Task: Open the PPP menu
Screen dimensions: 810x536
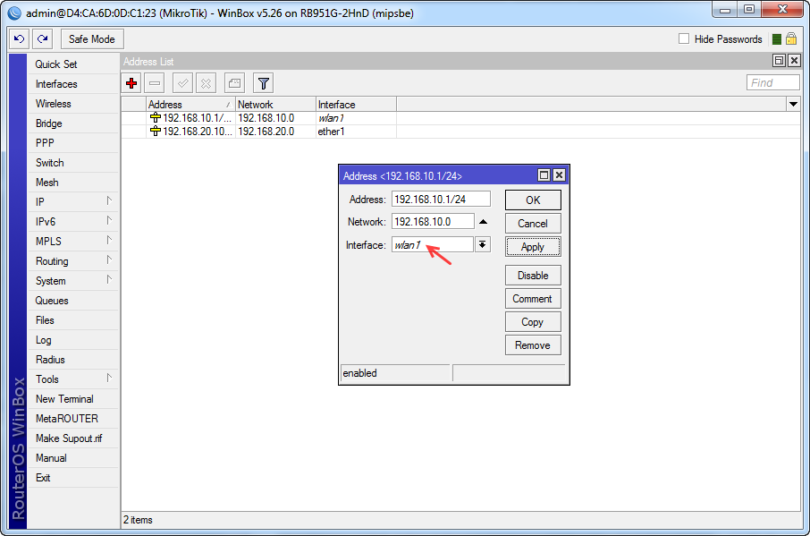Action: (73, 142)
